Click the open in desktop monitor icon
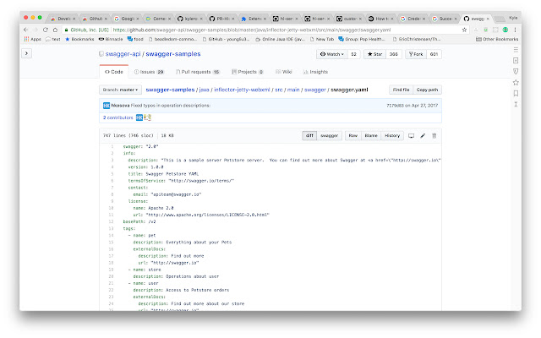The image size is (541, 338). click(412, 135)
